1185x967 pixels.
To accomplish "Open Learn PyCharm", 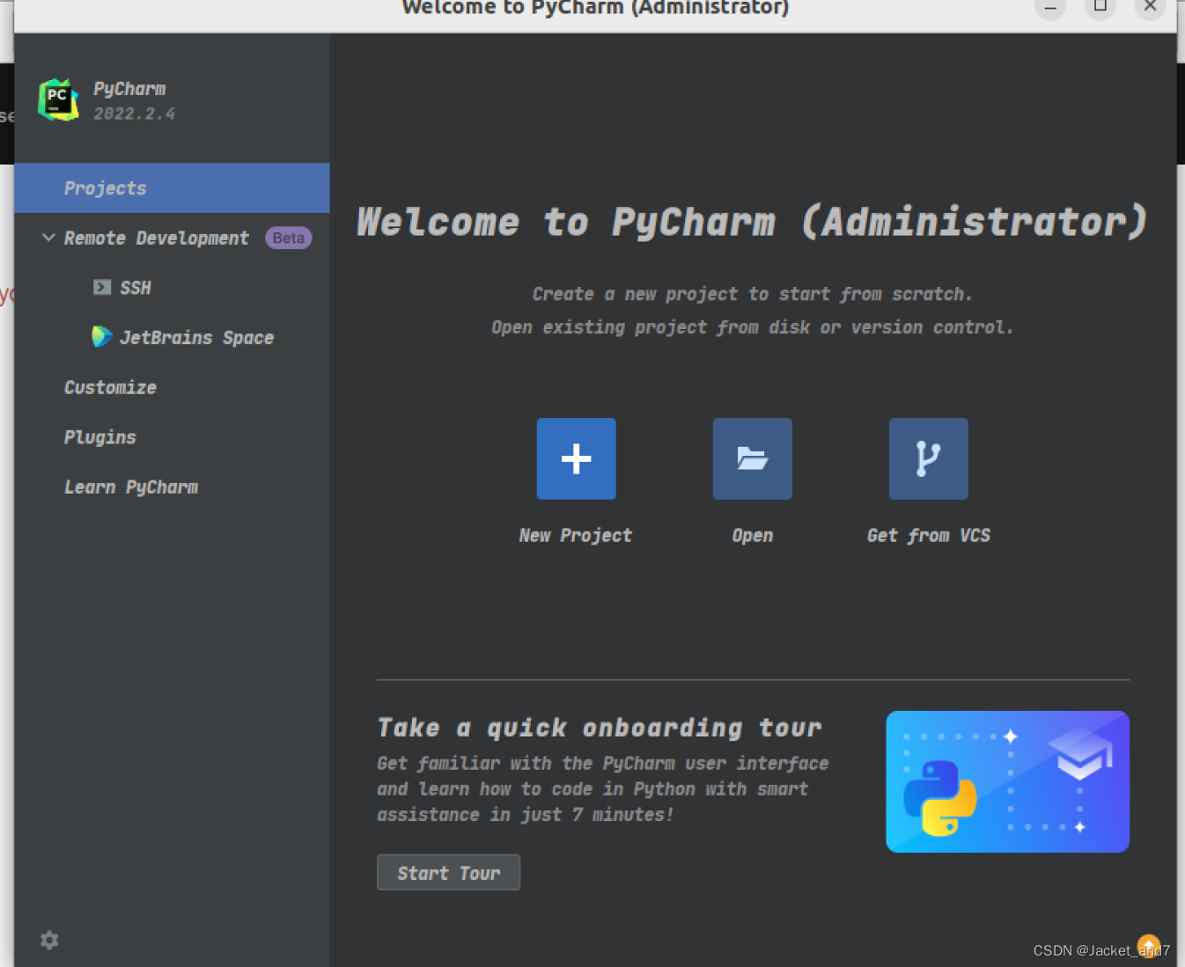I will [130, 487].
